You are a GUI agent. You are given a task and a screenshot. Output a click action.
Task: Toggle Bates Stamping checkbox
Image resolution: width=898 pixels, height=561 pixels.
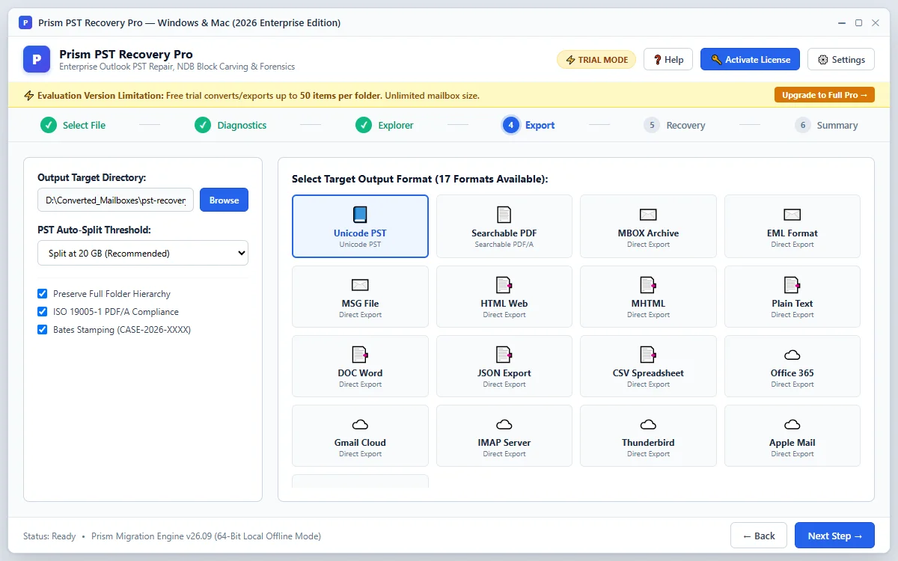pos(43,330)
